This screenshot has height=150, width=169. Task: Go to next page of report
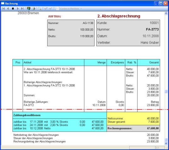pyautogui.click(x=18, y=9)
